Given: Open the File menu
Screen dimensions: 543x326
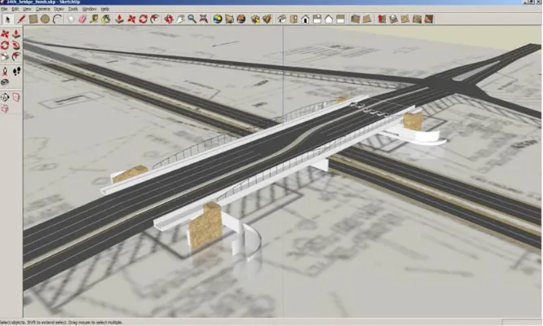Looking at the screenshot, I should point(4,9).
